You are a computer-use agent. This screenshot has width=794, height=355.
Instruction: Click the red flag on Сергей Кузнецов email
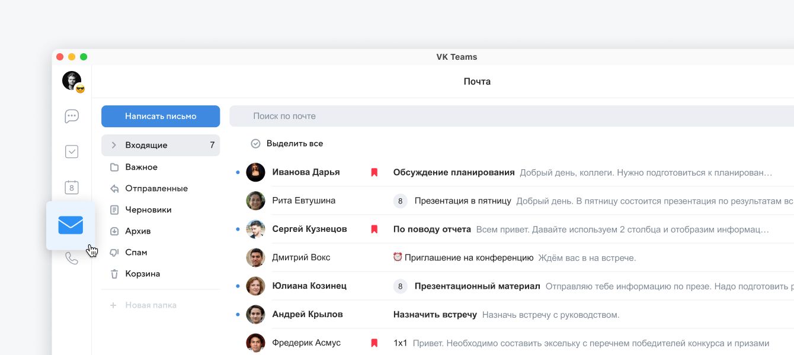point(374,229)
